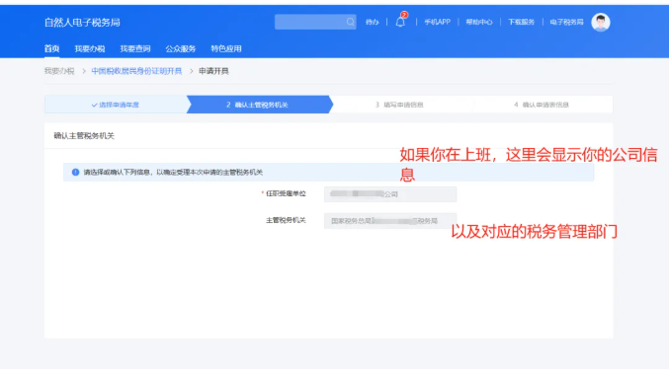This screenshot has width=670, height=369.
Task: Open the 待办 link
Action: click(x=373, y=22)
